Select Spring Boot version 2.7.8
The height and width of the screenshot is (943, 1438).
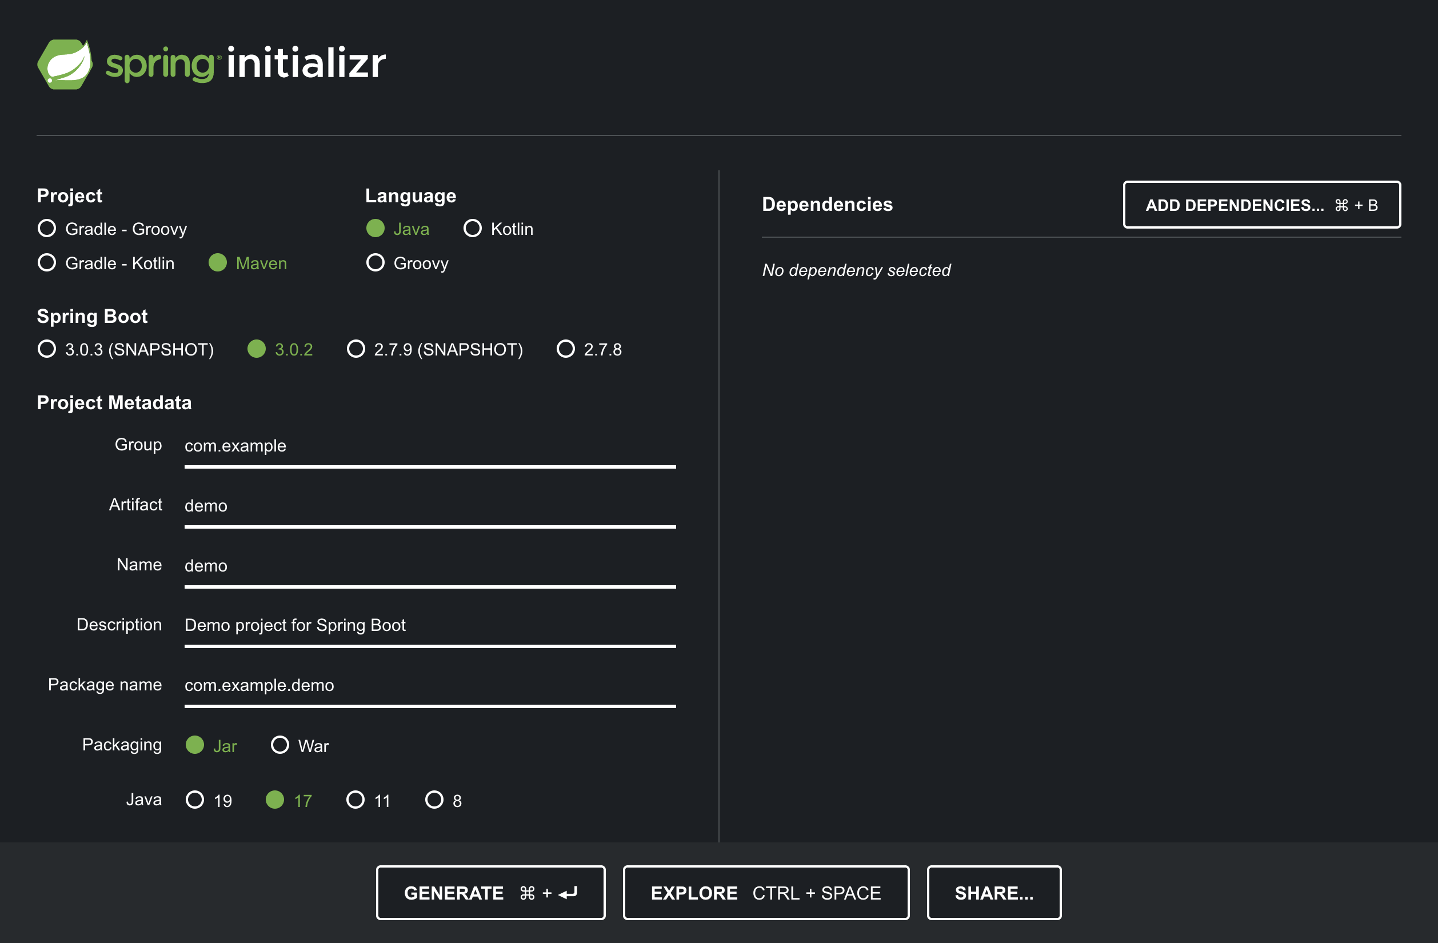(x=589, y=349)
